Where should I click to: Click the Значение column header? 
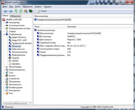[x=98, y=27]
